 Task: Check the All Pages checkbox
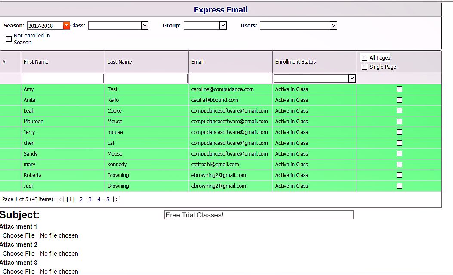[365, 58]
